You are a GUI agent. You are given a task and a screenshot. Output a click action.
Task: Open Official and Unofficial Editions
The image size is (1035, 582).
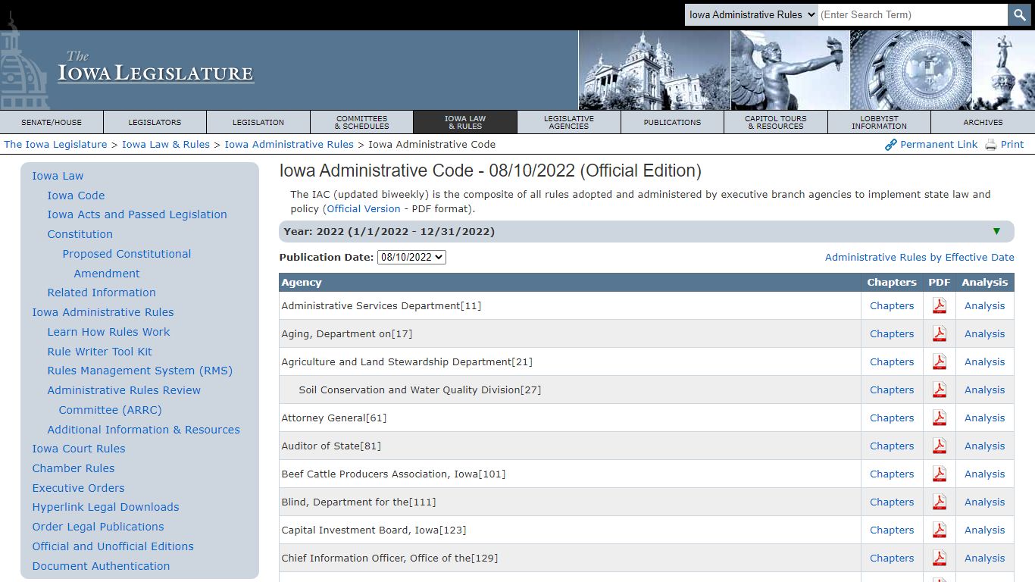[113, 546]
